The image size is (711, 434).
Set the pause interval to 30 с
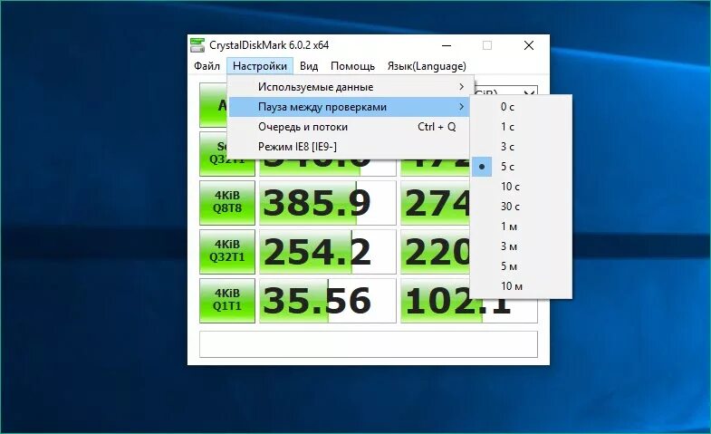click(521, 207)
